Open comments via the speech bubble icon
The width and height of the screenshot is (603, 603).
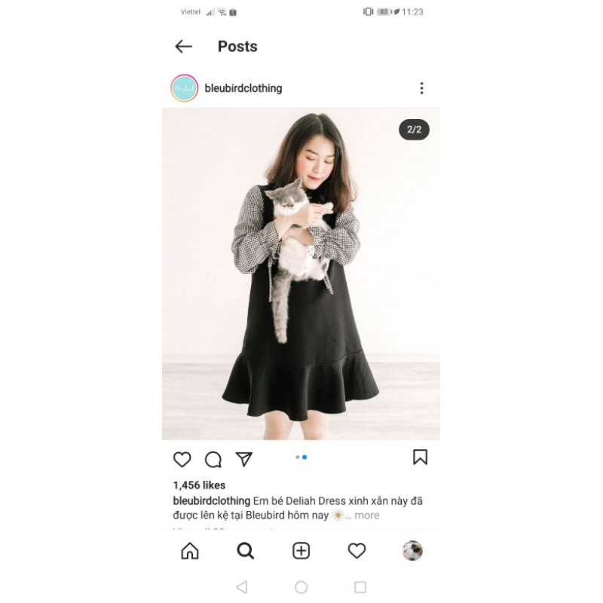213,459
